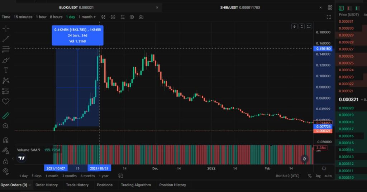Close the BLOK/USDT tab
367x192 pixels.
tap(157, 8)
